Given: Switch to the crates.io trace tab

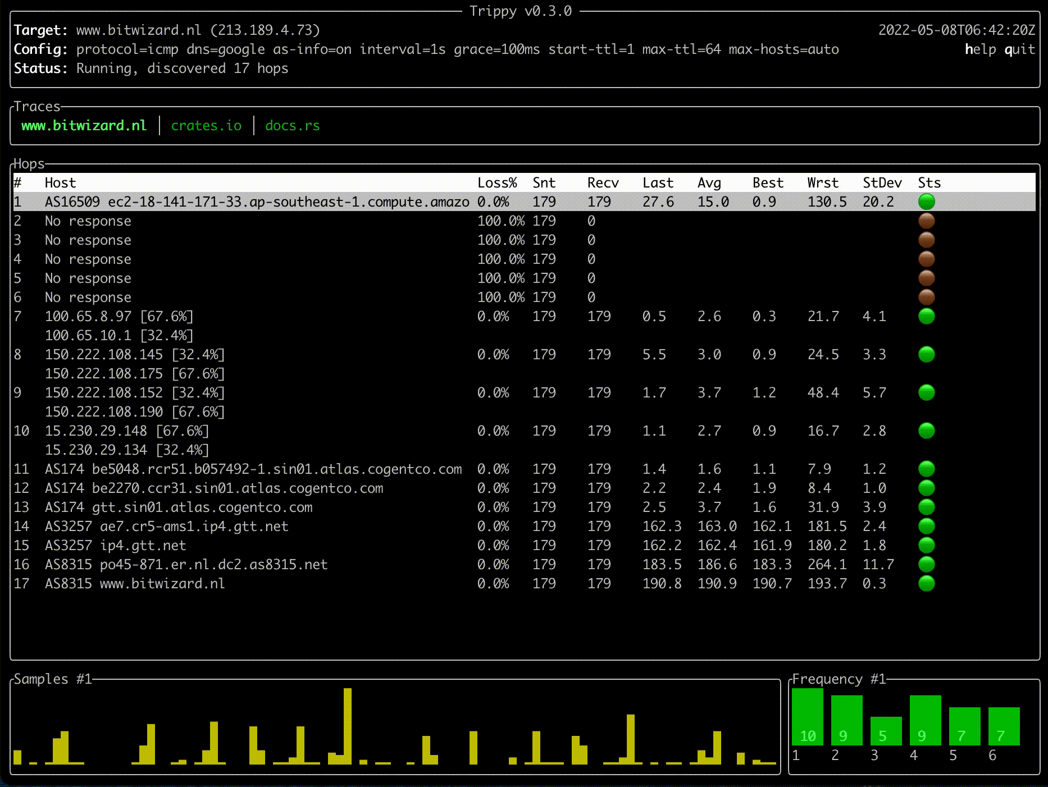Looking at the screenshot, I should pyautogui.click(x=206, y=126).
